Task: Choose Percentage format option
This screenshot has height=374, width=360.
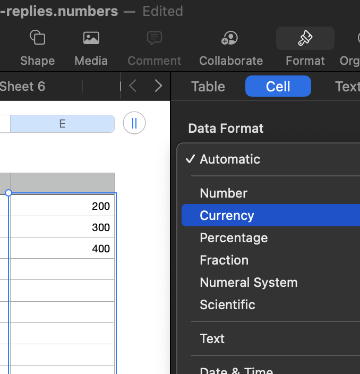Action: click(233, 238)
